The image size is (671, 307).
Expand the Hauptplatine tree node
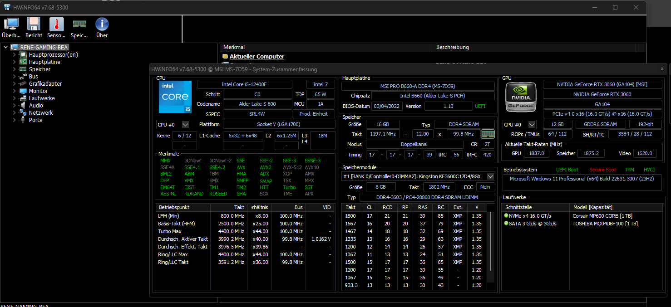(x=14, y=62)
